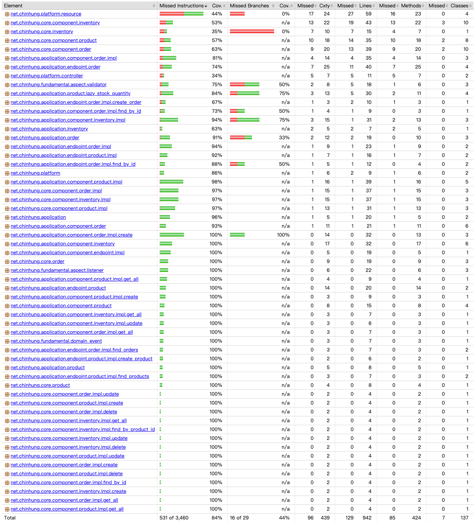Sort by Missed Instructions column
The height and width of the screenshot is (525, 475).
pyautogui.click(x=183, y=6)
